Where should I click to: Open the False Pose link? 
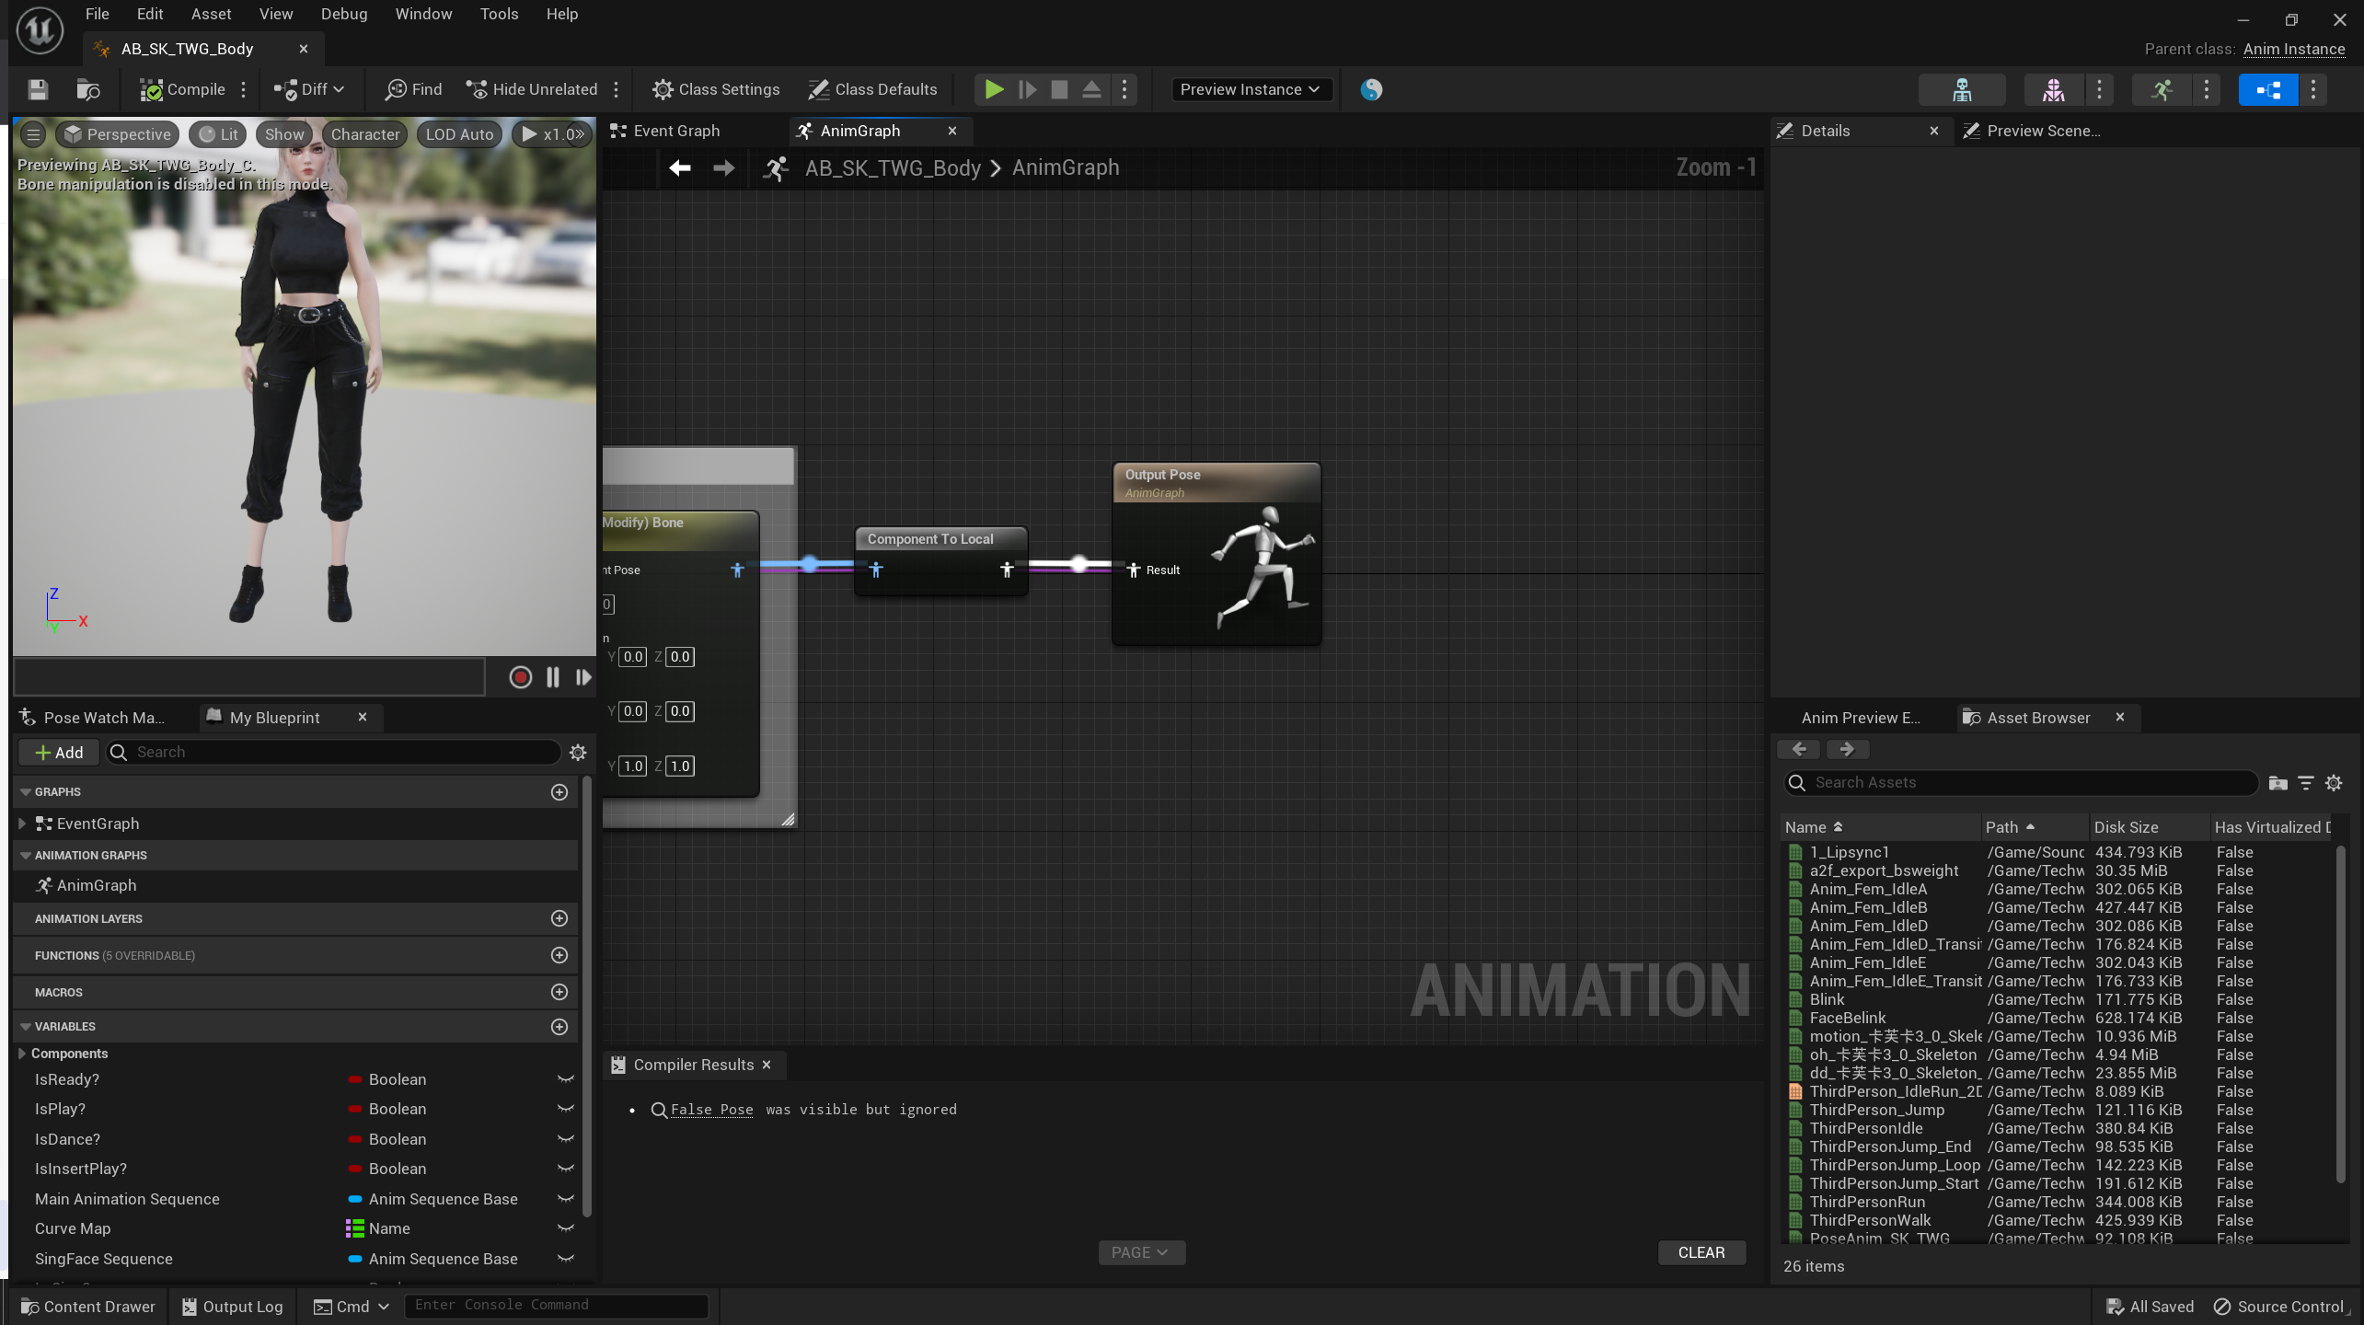pos(711,1110)
